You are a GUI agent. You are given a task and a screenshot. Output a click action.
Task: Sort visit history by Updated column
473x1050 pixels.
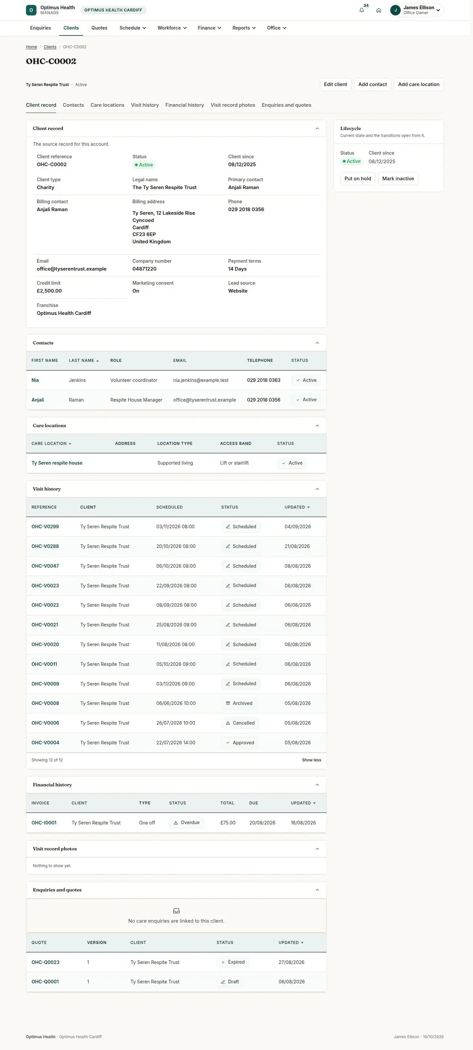[297, 507]
